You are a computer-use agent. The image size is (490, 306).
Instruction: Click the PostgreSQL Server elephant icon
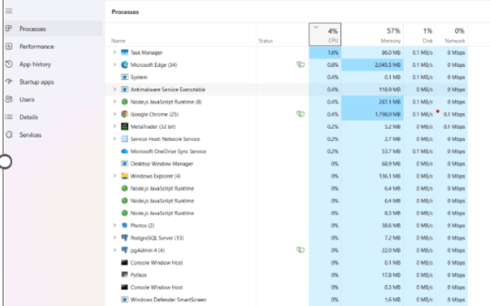coord(125,238)
